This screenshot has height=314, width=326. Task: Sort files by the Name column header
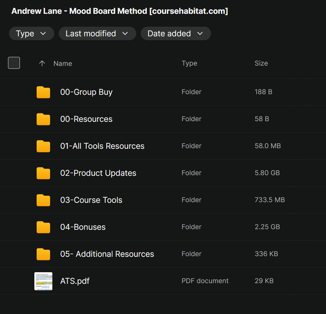(63, 64)
